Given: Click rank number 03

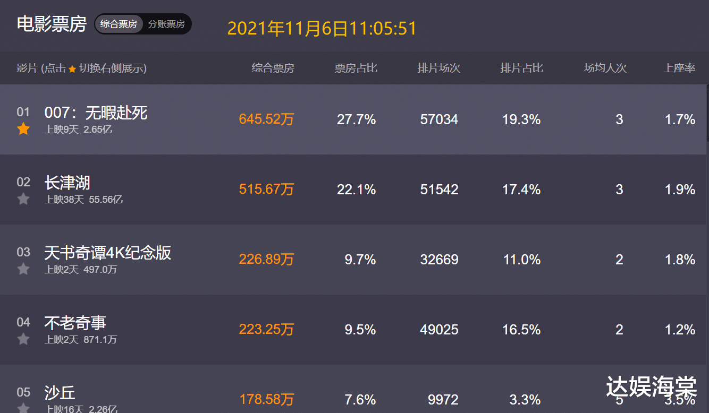Looking at the screenshot, I should click(23, 252).
